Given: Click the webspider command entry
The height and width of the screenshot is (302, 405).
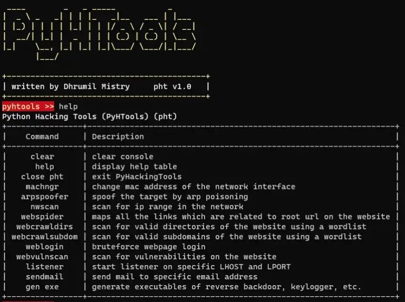Looking at the screenshot, I should point(42,216).
